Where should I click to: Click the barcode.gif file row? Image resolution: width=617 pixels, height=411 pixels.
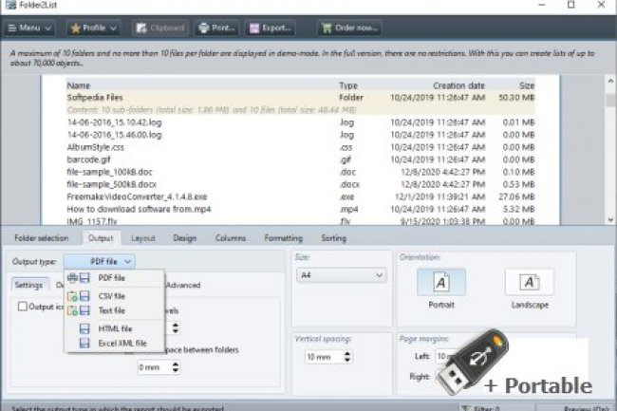pos(301,159)
